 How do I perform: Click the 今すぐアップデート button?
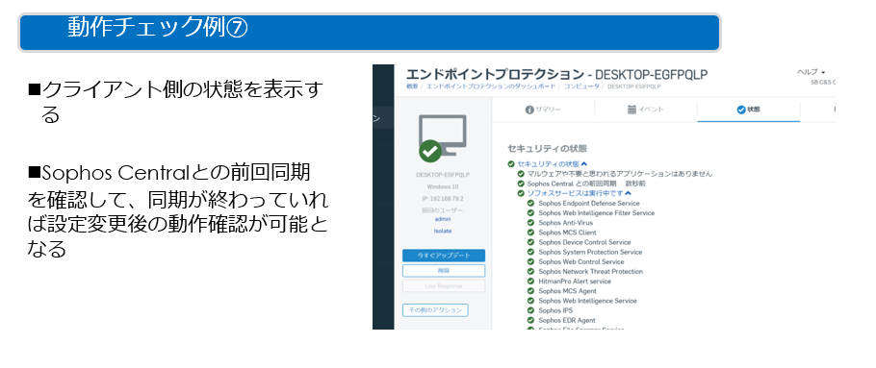[x=444, y=256]
